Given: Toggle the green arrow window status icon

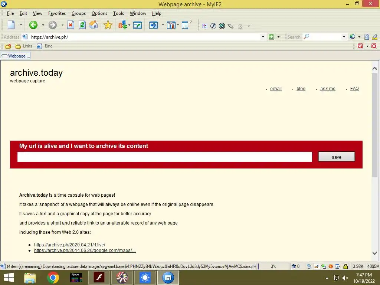Looking at the screenshot, I should click(x=324, y=266).
